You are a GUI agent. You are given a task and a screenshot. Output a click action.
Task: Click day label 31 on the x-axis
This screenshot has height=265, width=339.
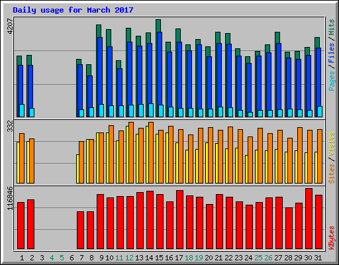tap(318, 258)
